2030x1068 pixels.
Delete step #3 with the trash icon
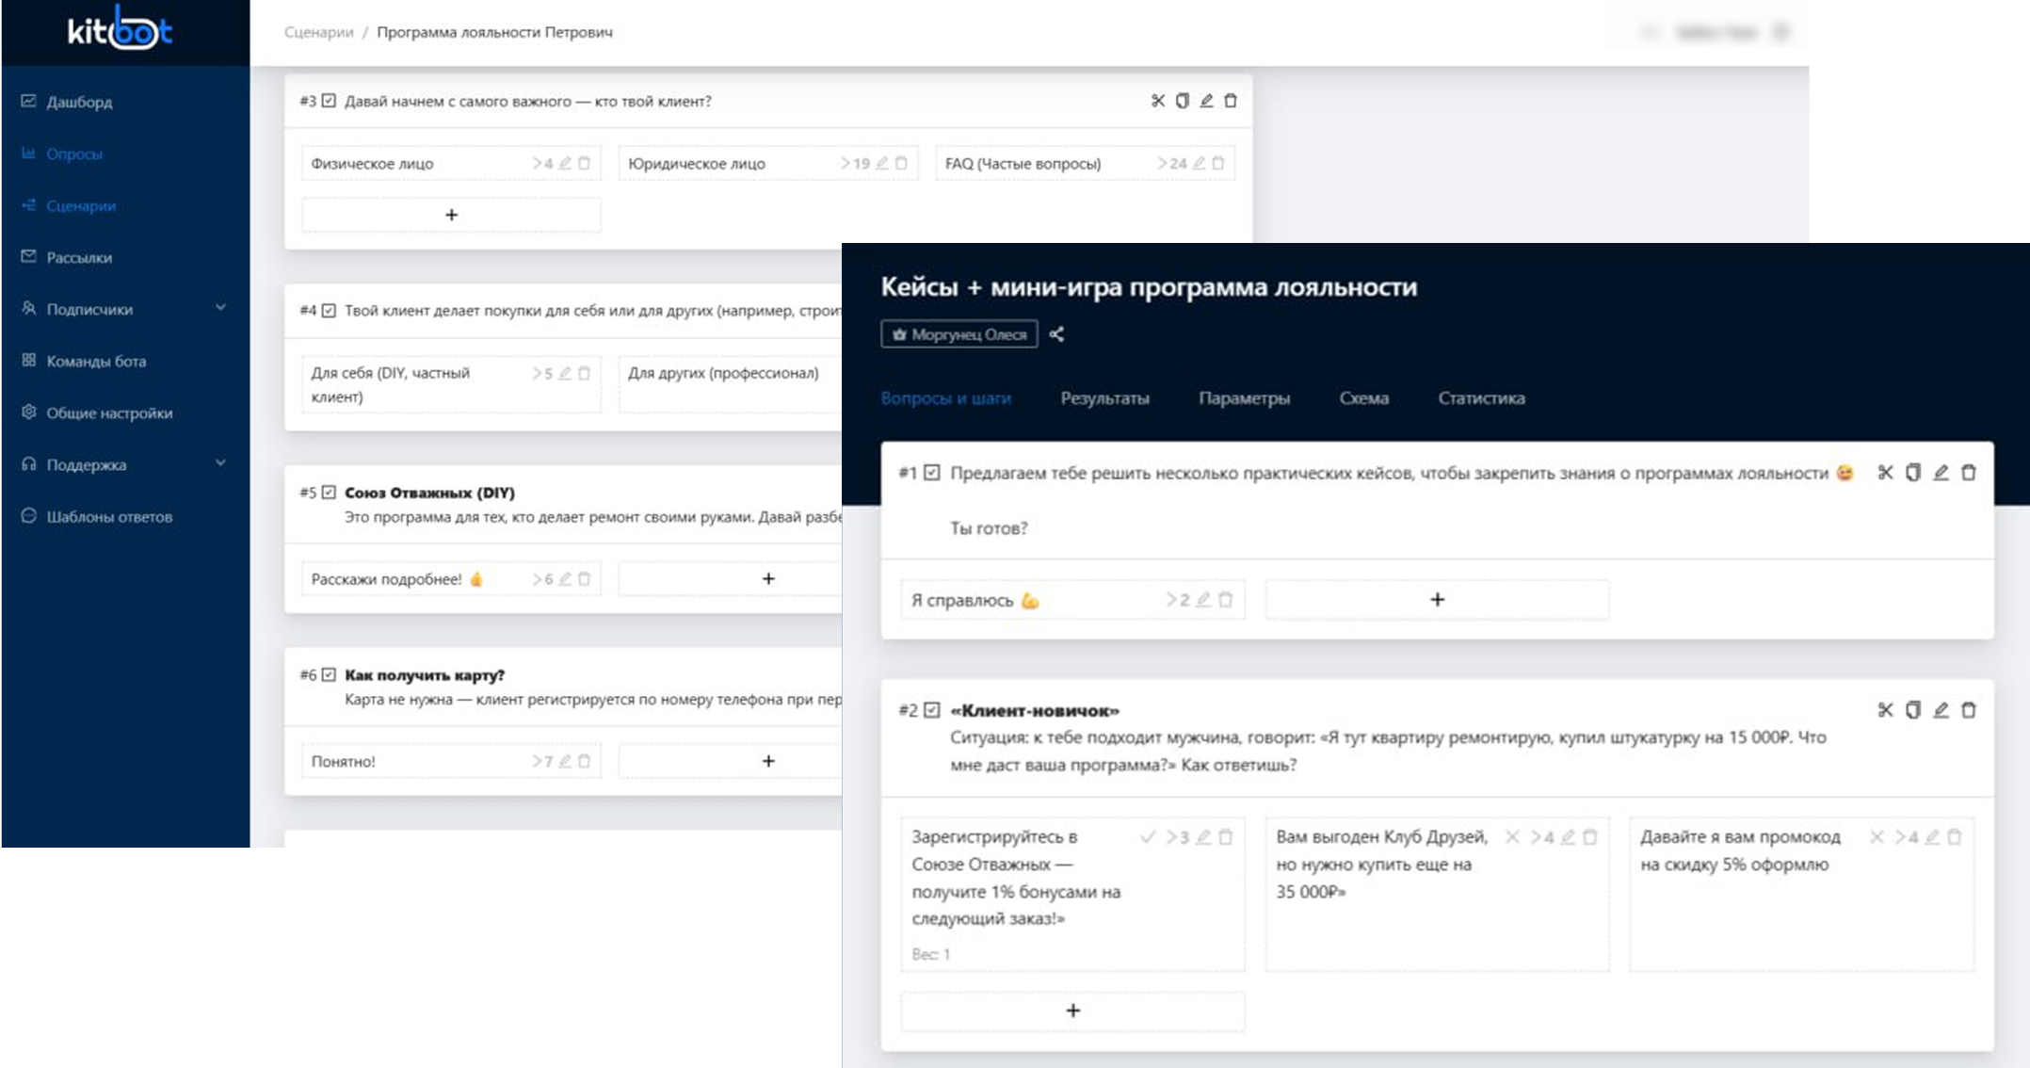click(x=1231, y=101)
